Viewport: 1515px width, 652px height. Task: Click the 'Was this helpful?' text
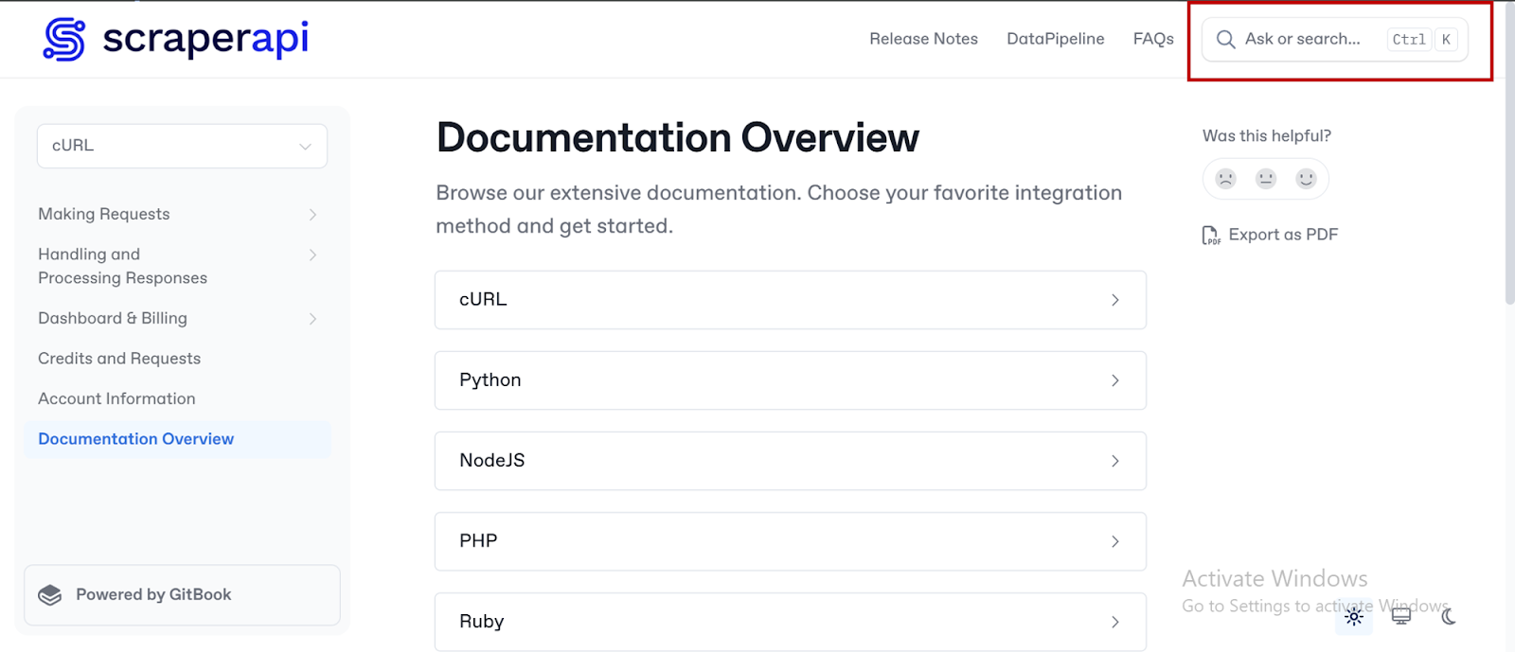(x=1266, y=136)
